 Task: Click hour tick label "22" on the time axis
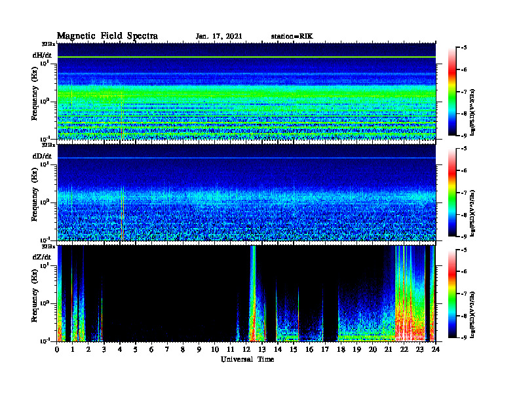[x=404, y=349]
